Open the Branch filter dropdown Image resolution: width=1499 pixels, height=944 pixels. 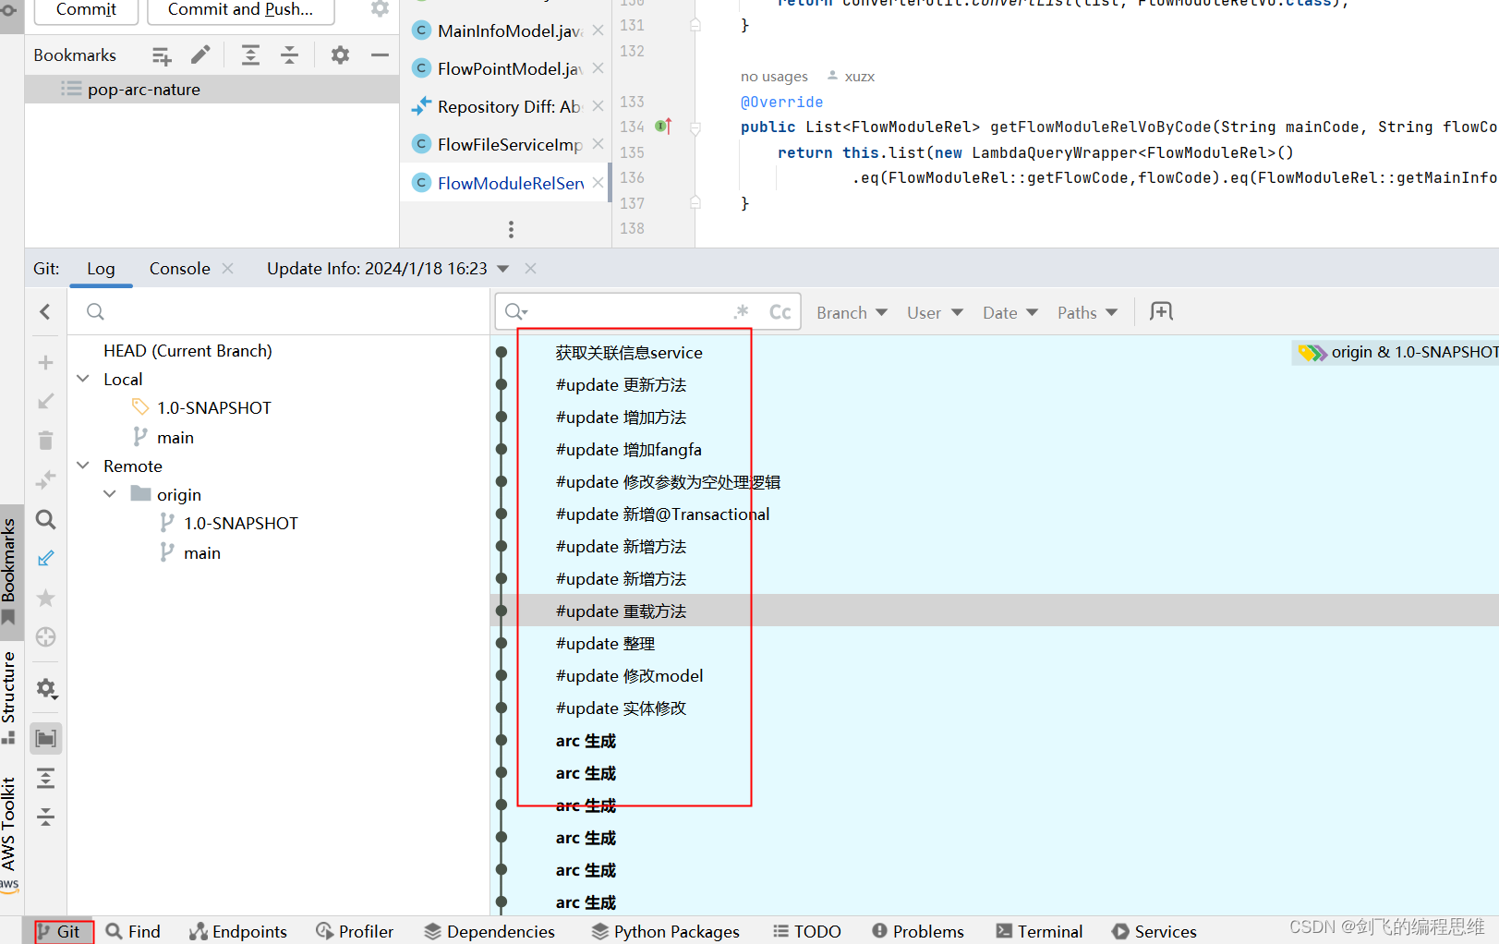850,312
